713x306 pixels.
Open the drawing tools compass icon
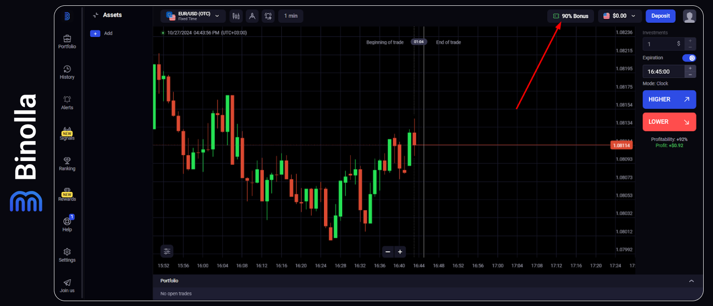(x=252, y=16)
